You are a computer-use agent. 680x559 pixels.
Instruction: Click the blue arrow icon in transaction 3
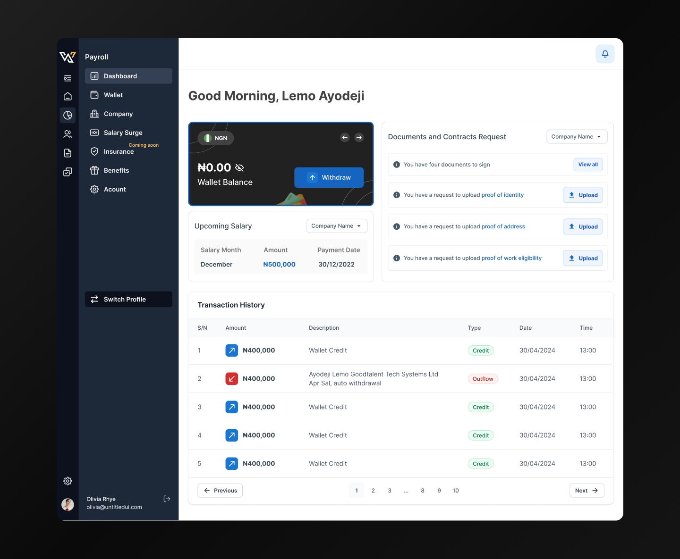pyautogui.click(x=232, y=407)
